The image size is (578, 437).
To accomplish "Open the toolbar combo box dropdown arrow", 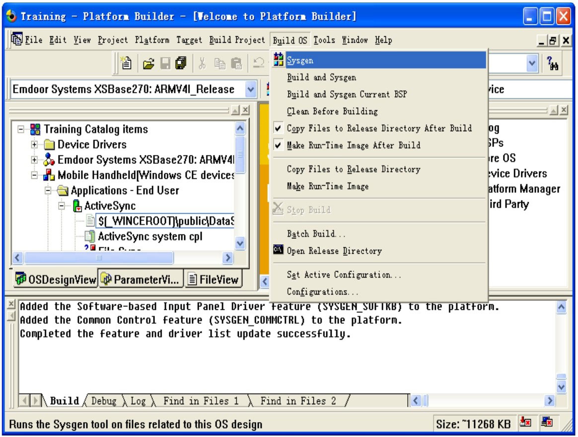I will point(532,64).
